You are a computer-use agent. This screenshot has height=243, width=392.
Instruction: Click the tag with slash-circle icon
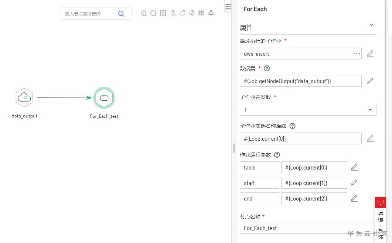[192, 13]
